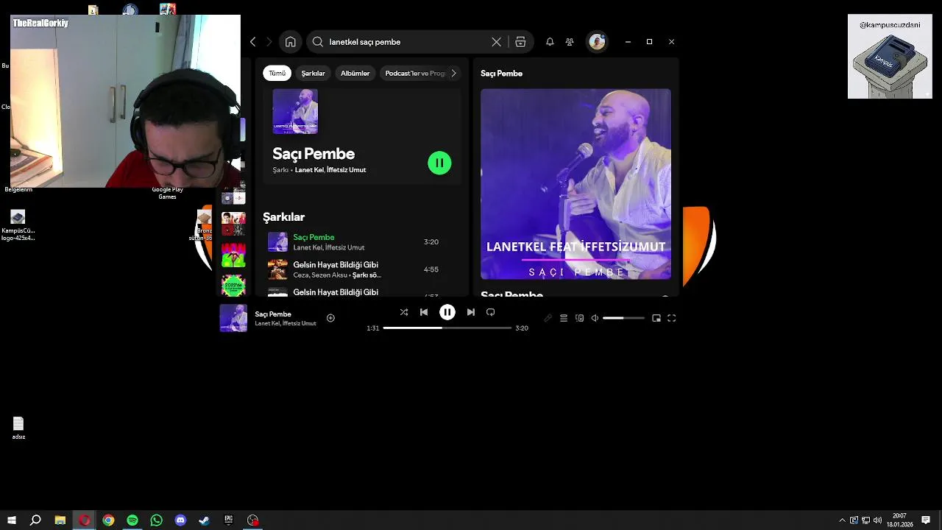The image size is (942, 530).
Task: Clear the search text with the X
Action: click(496, 42)
